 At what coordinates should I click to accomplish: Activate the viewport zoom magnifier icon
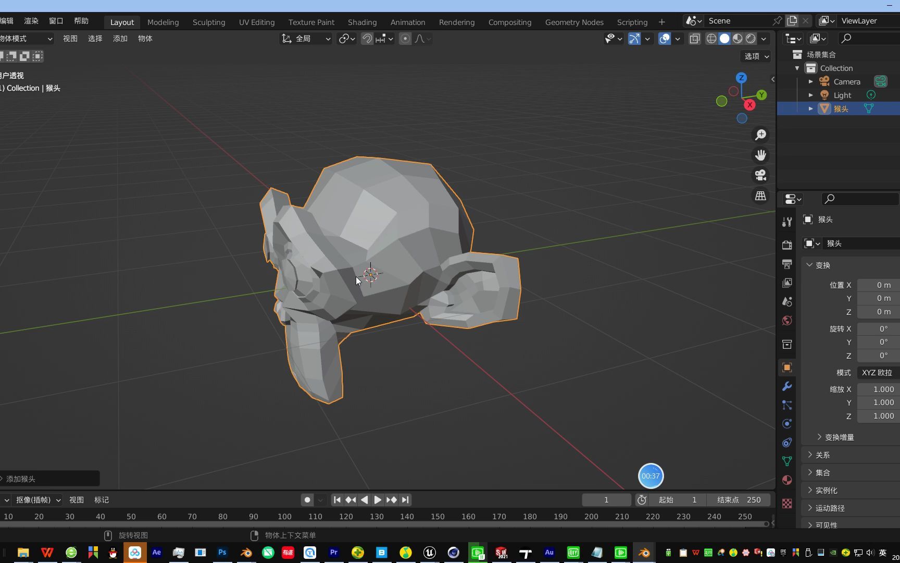tap(760, 134)
